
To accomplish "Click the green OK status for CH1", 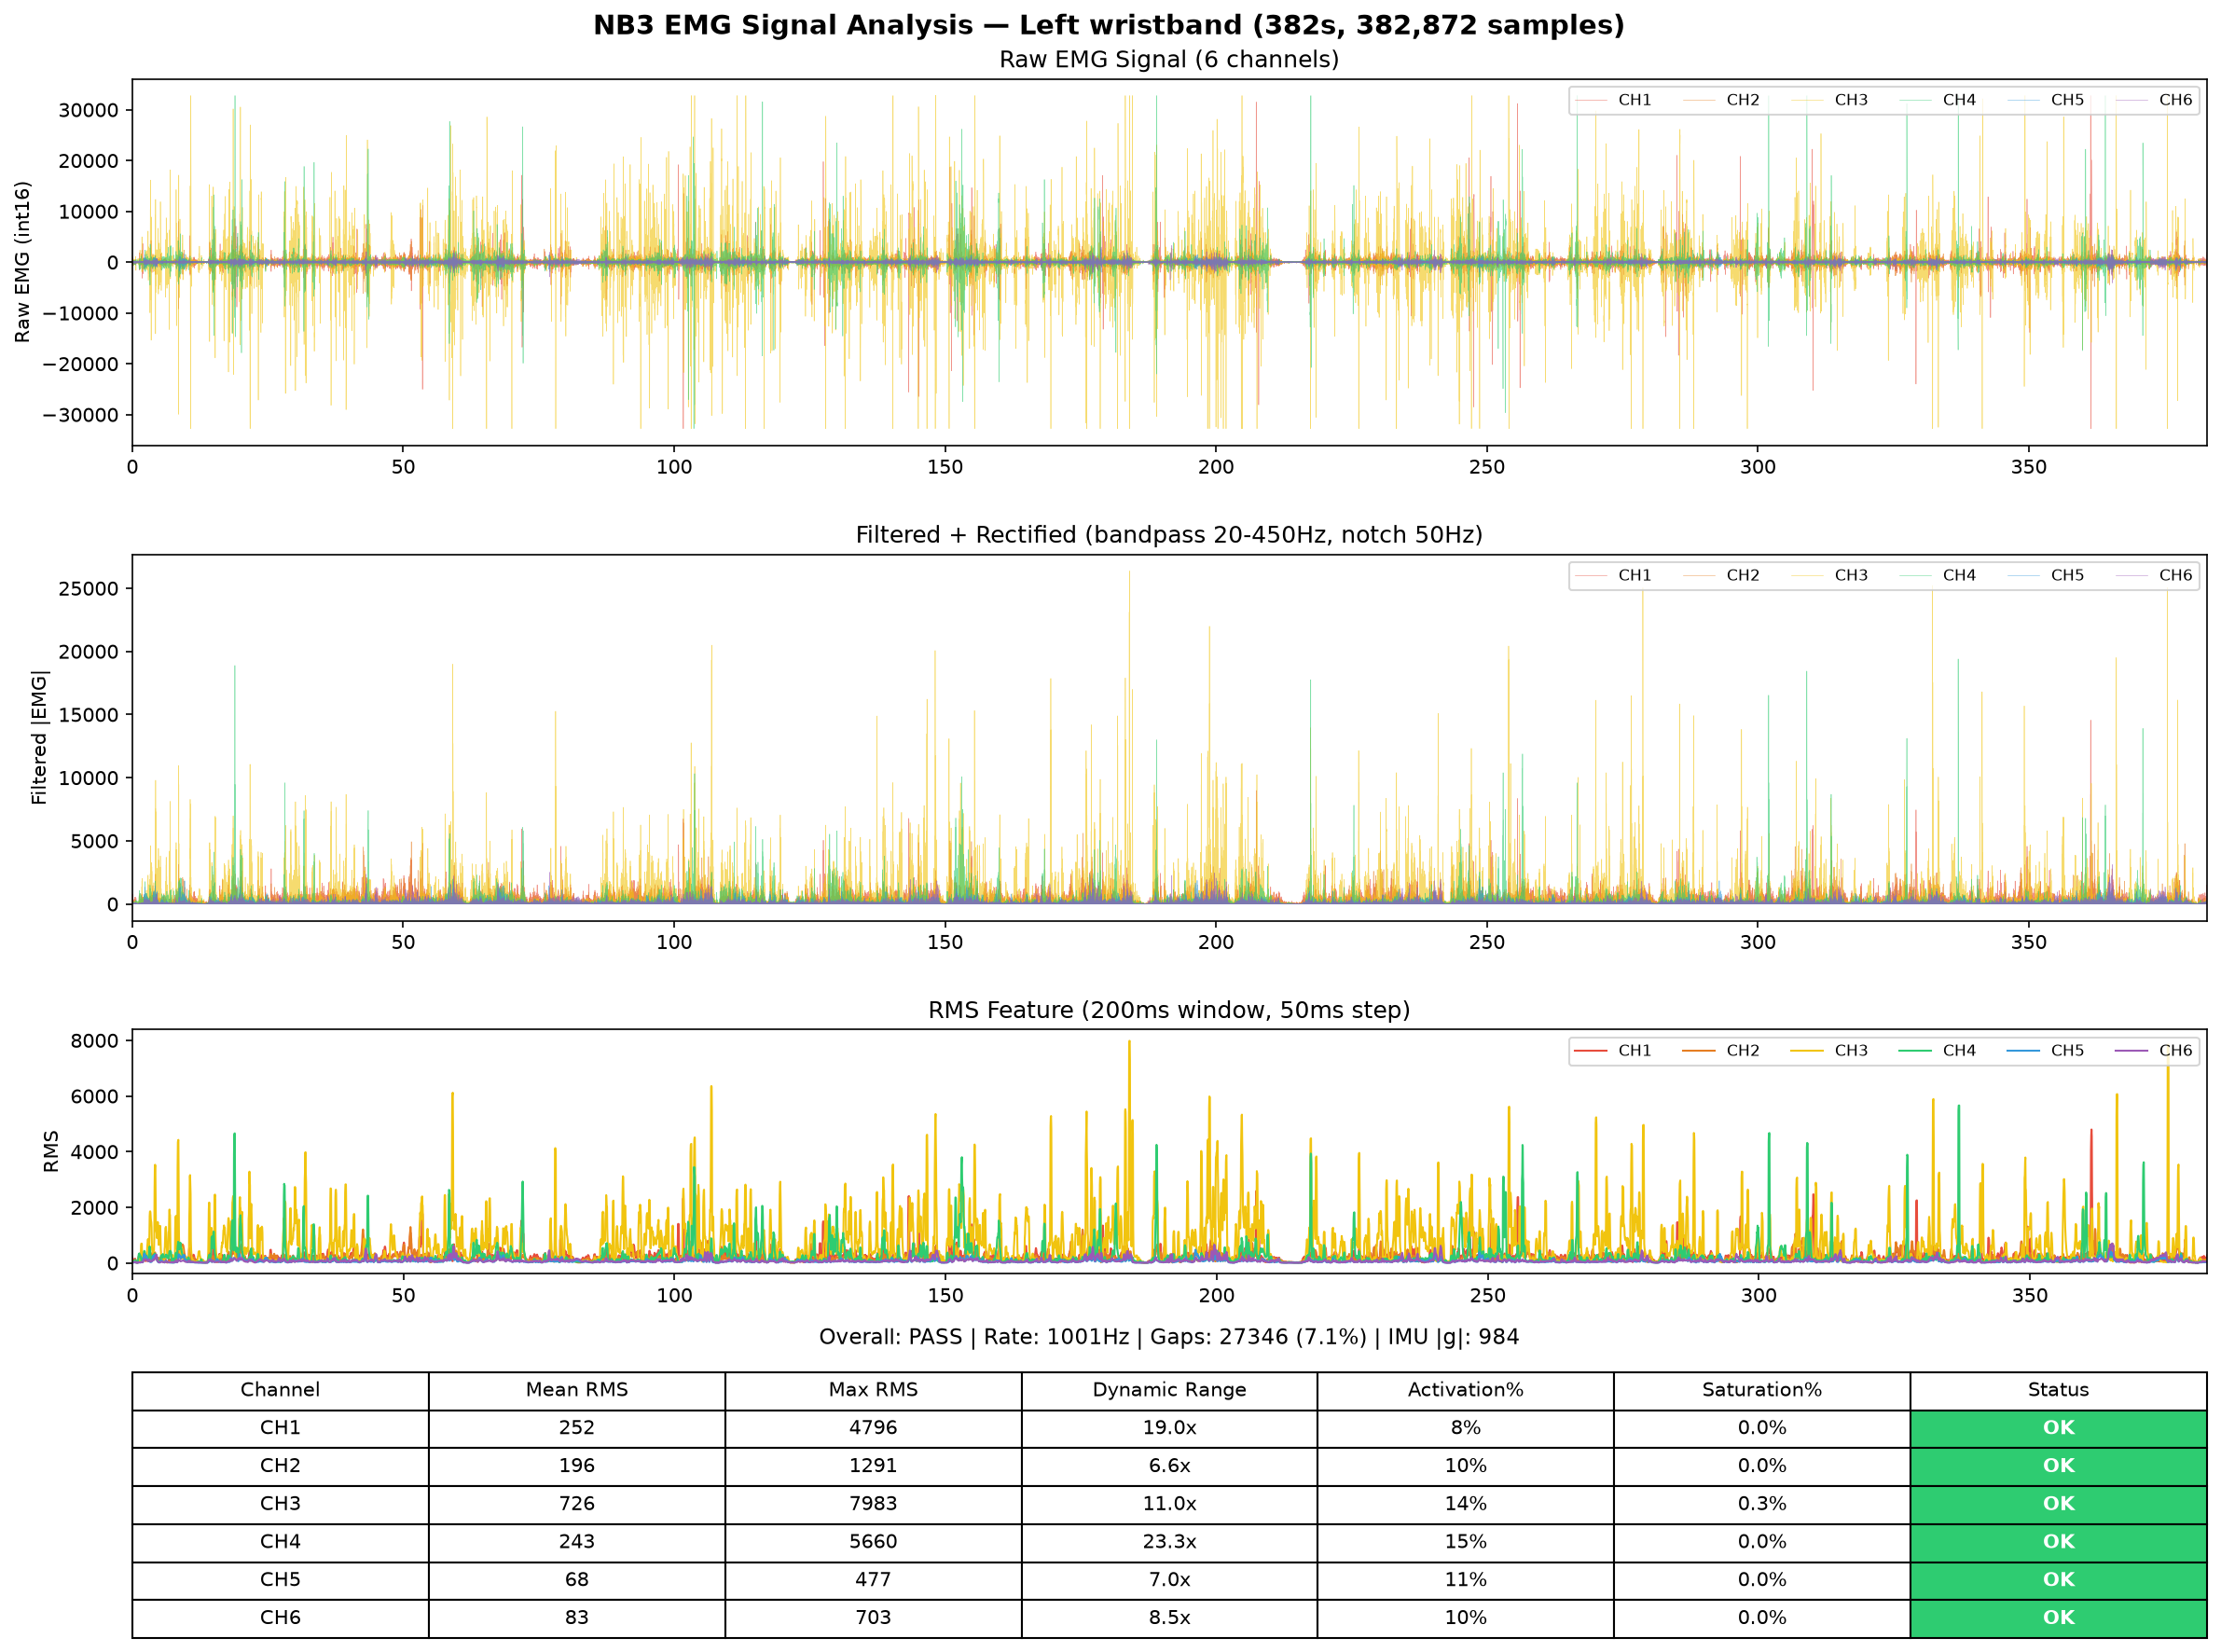I will 2059,1428.
